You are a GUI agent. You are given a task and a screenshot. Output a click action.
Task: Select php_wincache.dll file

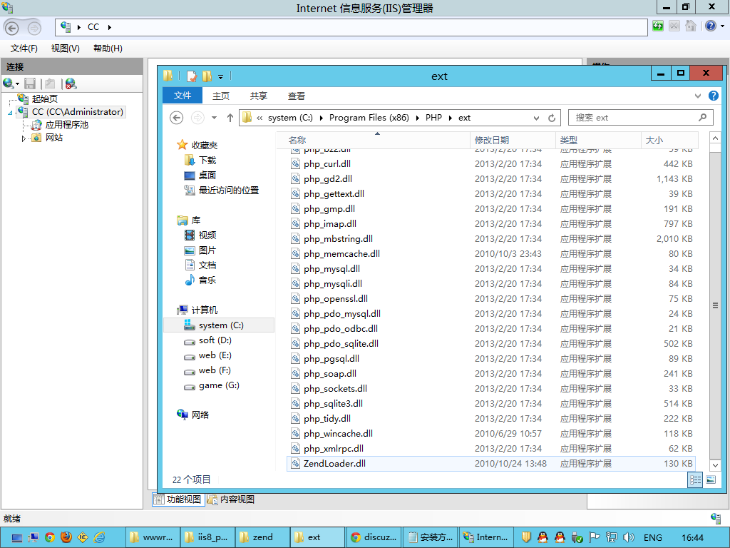point(490,434)
